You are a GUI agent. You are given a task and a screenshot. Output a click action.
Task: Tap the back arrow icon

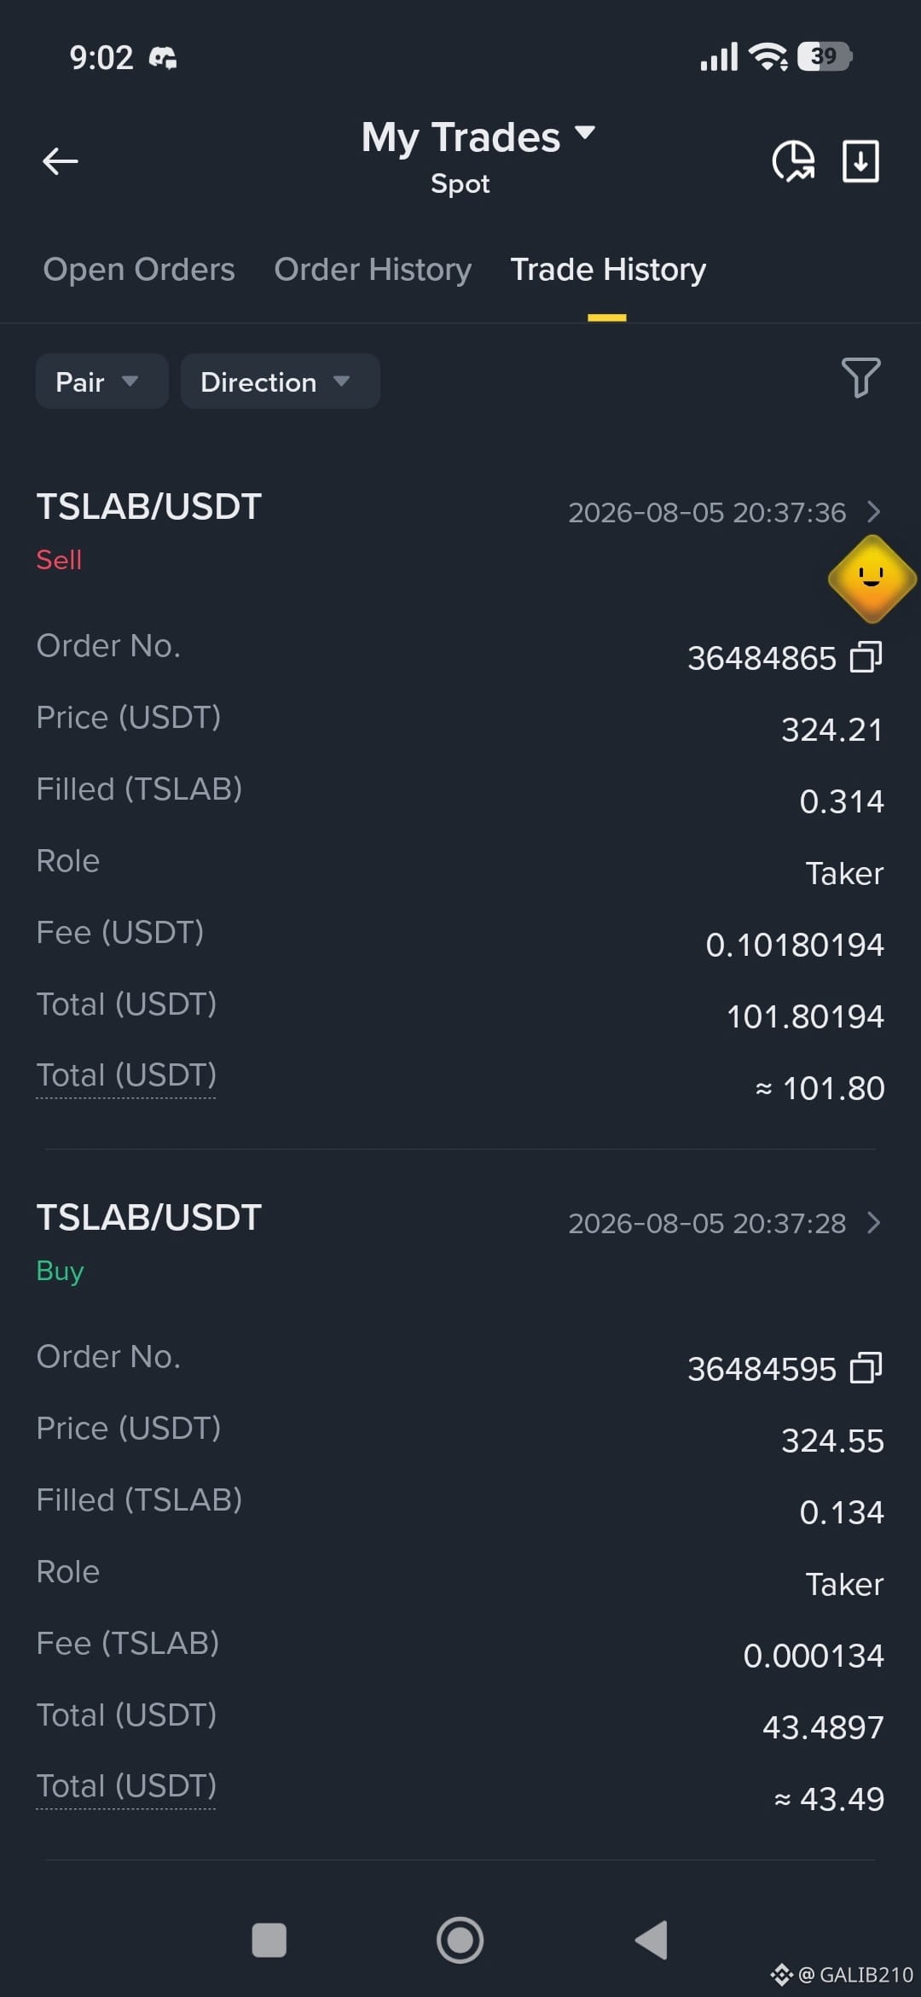coord(60,160)
